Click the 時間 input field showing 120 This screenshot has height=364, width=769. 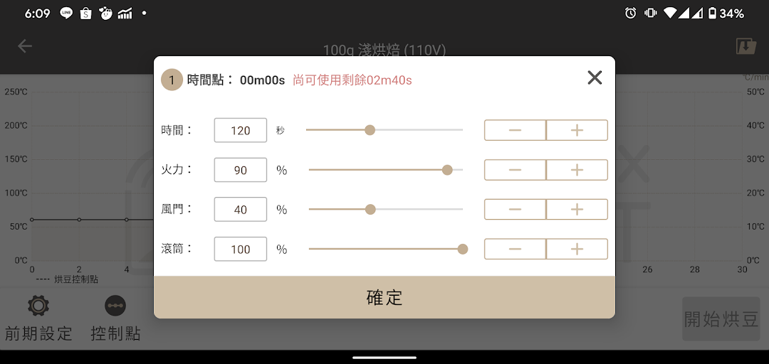241,130
